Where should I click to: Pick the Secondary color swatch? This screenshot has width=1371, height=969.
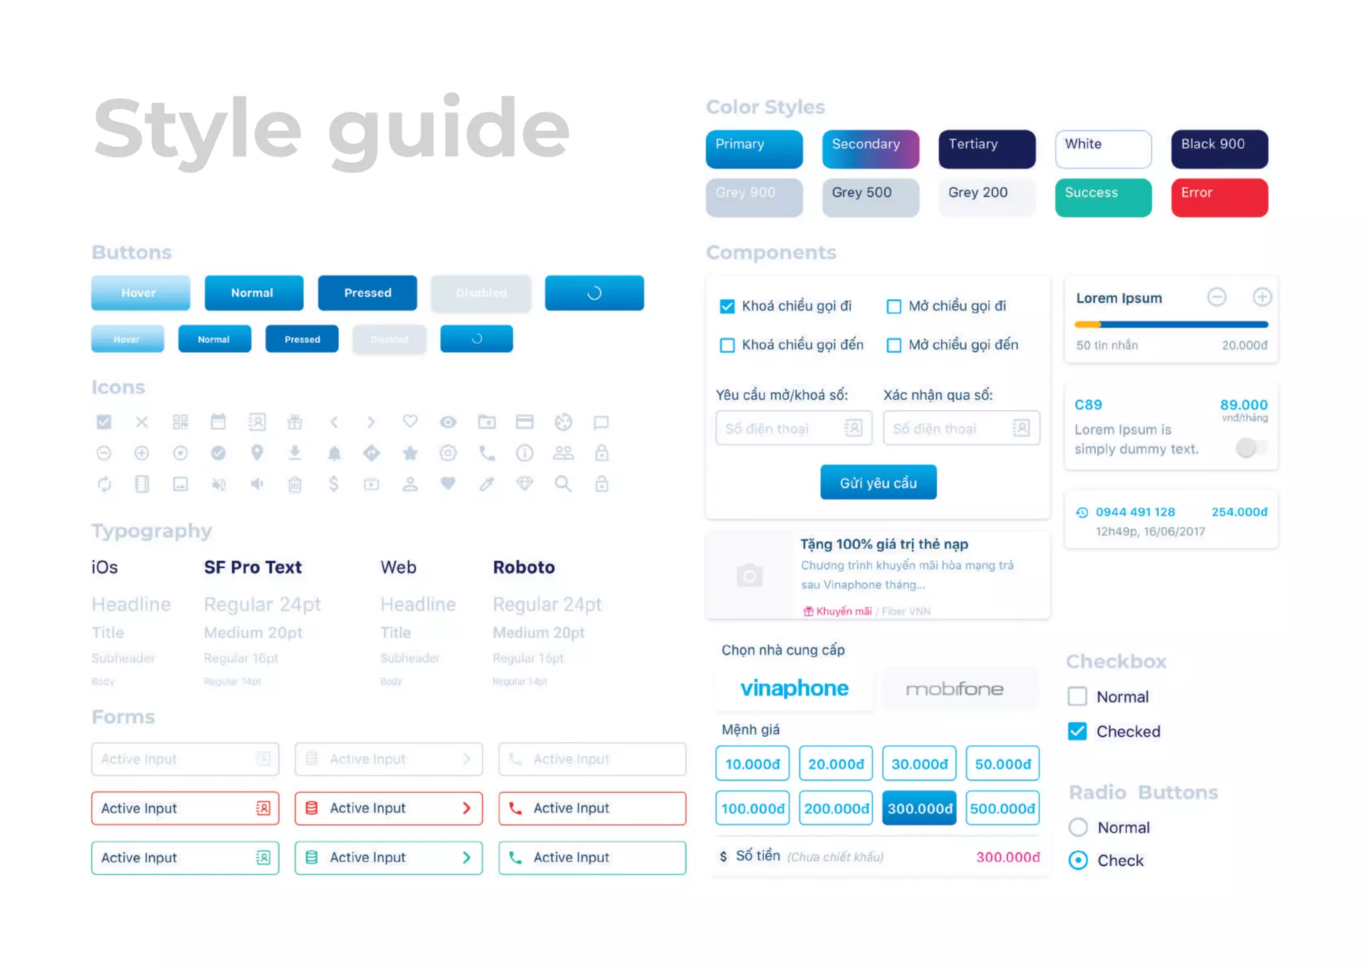click(870, 149)
